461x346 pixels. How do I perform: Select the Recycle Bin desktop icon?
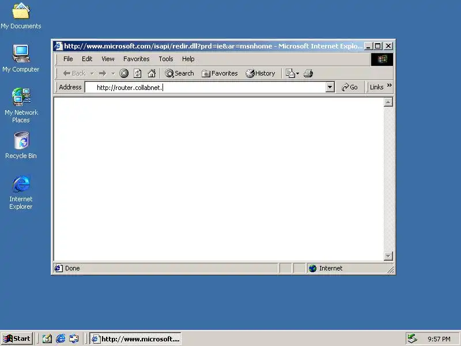point(21,145)
